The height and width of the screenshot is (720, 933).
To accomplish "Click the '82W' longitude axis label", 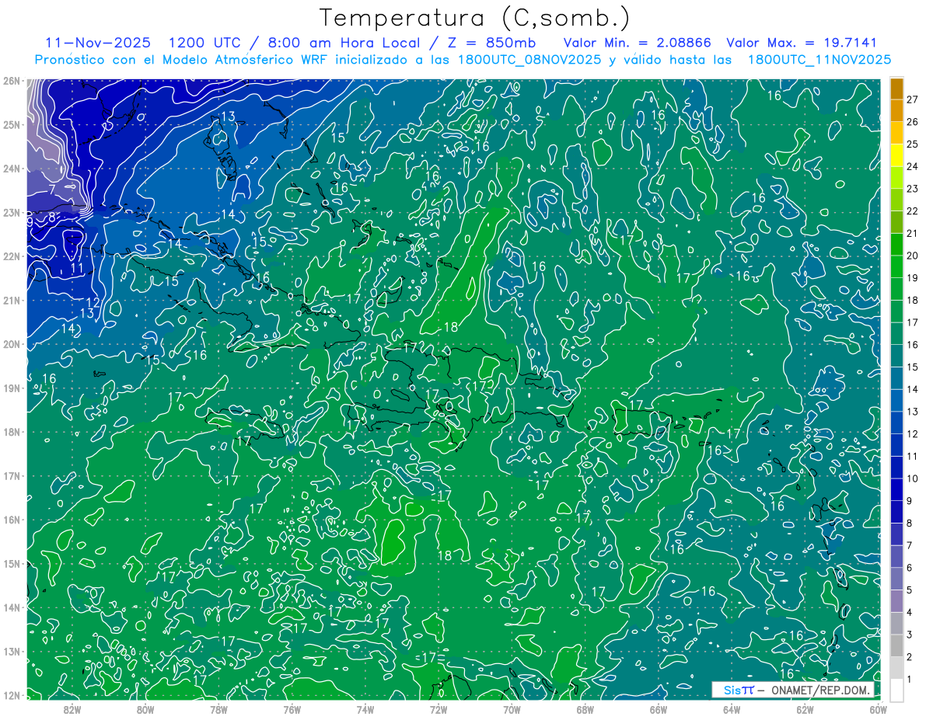I will [72, 709].
